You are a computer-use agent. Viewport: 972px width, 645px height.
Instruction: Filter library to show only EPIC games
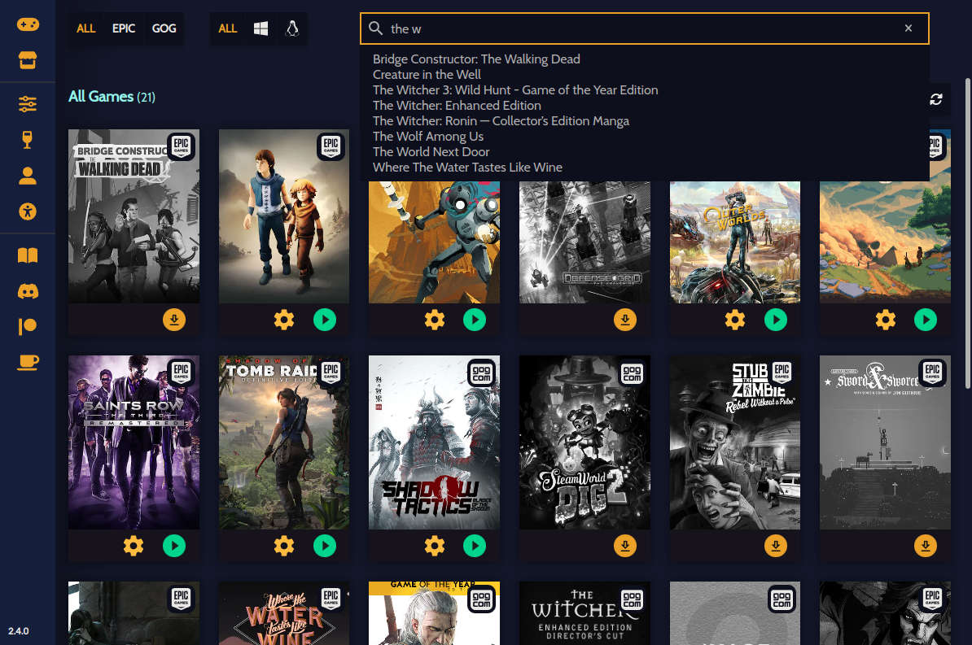tap(123, 28)
